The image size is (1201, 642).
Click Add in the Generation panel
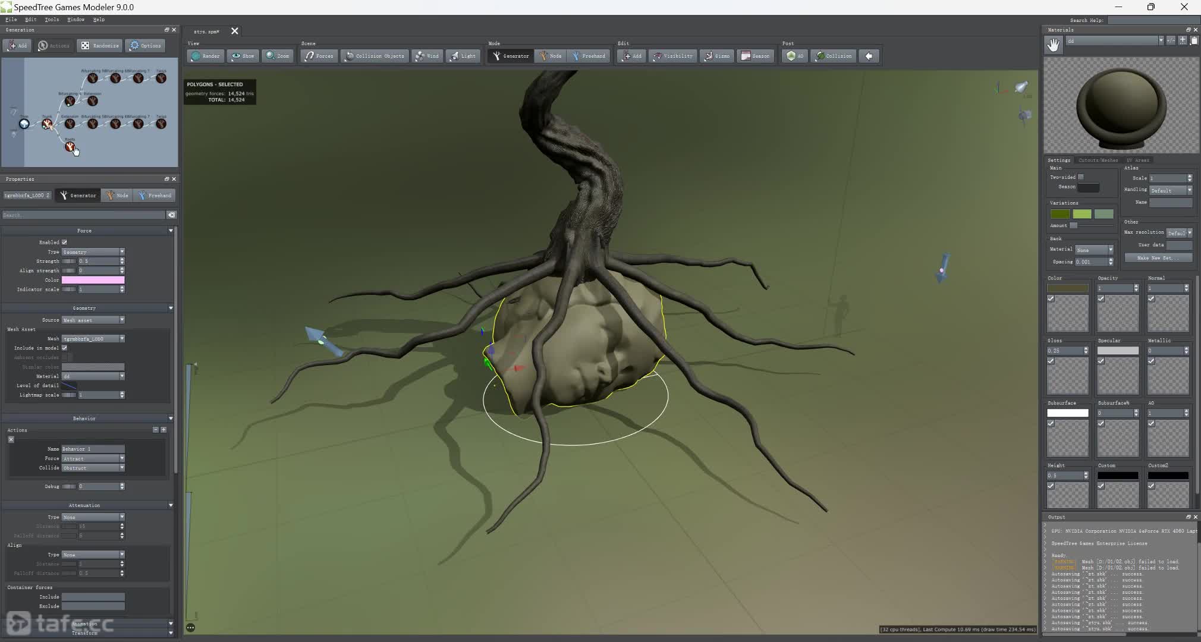click(17, 46)
